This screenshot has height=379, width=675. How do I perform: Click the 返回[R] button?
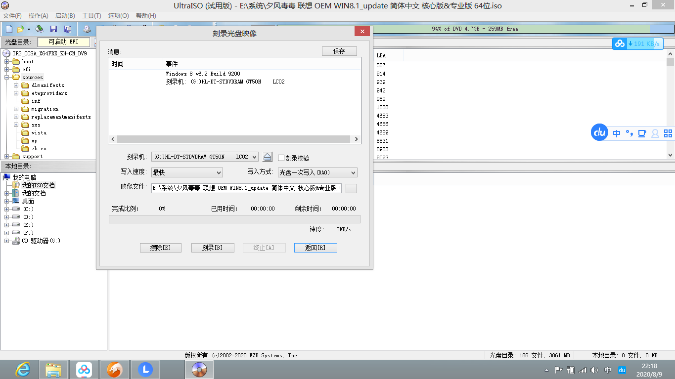coord(315,248)
